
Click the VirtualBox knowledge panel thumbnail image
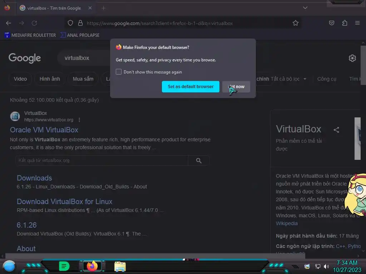pyautogui.click(x=357, y=139)
